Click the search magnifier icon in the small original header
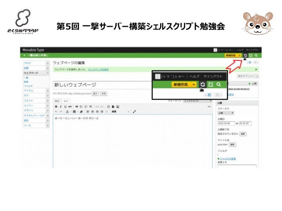This screenshot has width=282, height=211. [x=256, y=56]
